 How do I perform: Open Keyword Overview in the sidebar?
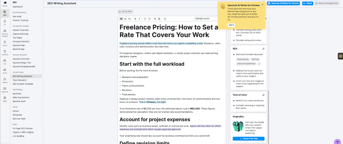(21, 59)
